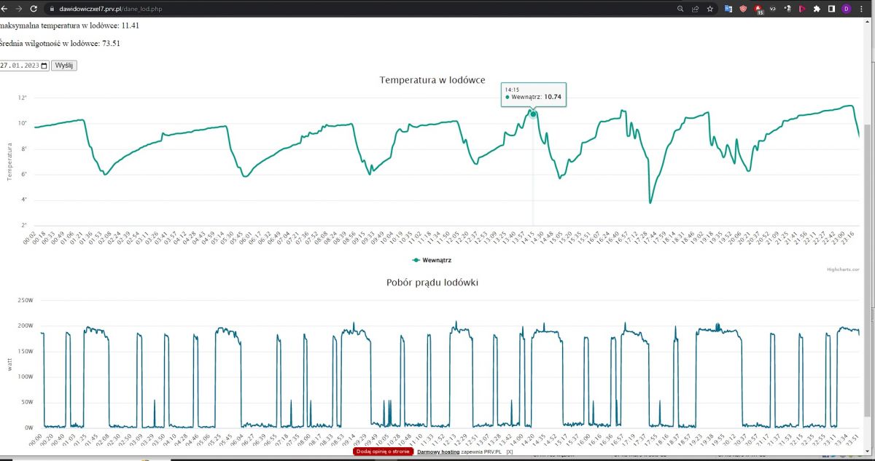875x461 pixels.
Task: Click the 200W axis label
Action: [x=27, y=326]
